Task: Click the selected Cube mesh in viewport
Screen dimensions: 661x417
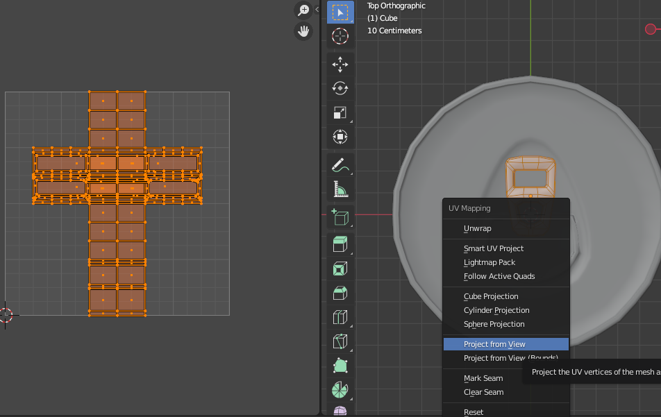Action: (x=530, y=177)
